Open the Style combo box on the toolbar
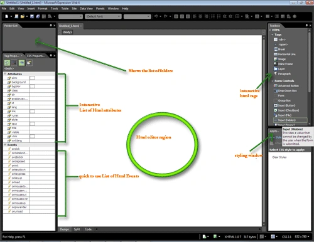The image size is (314, 242). 70,16
